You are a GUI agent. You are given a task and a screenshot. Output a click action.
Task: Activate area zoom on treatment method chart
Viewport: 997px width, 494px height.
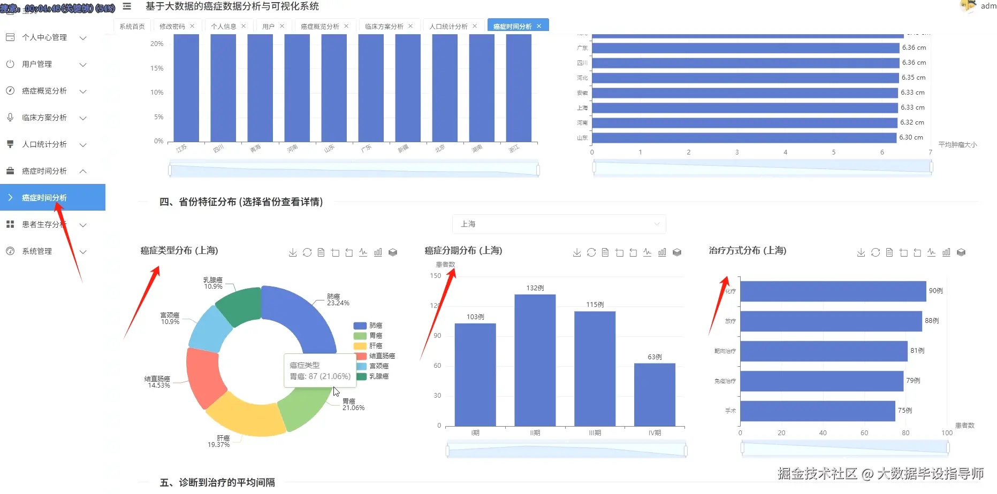(x=904, y=252)
